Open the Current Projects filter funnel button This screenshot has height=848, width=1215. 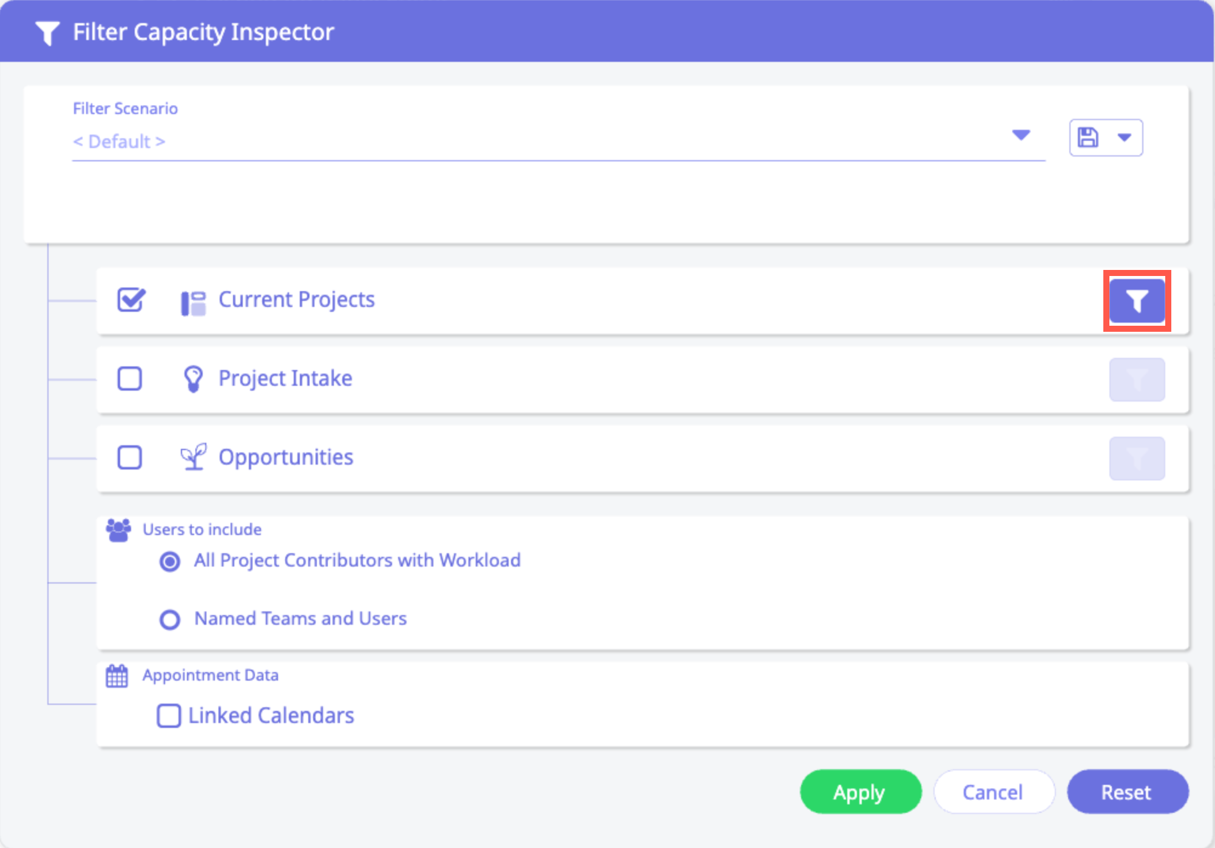(1137, 301)
